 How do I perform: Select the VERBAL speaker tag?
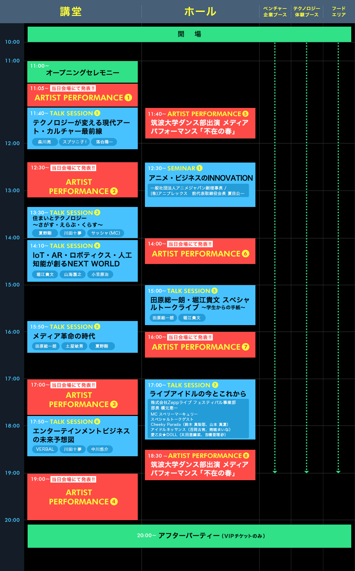45,449
